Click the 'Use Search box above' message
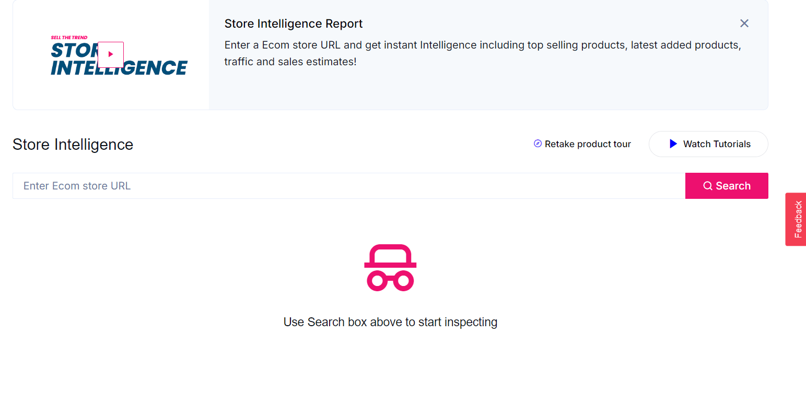The width and height of the screenshot is (806, 393). click(390, 322)
